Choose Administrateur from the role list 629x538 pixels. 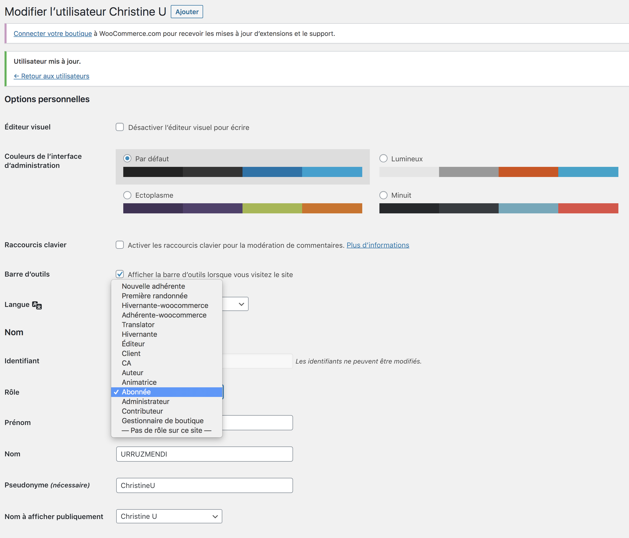click(146, 401)
